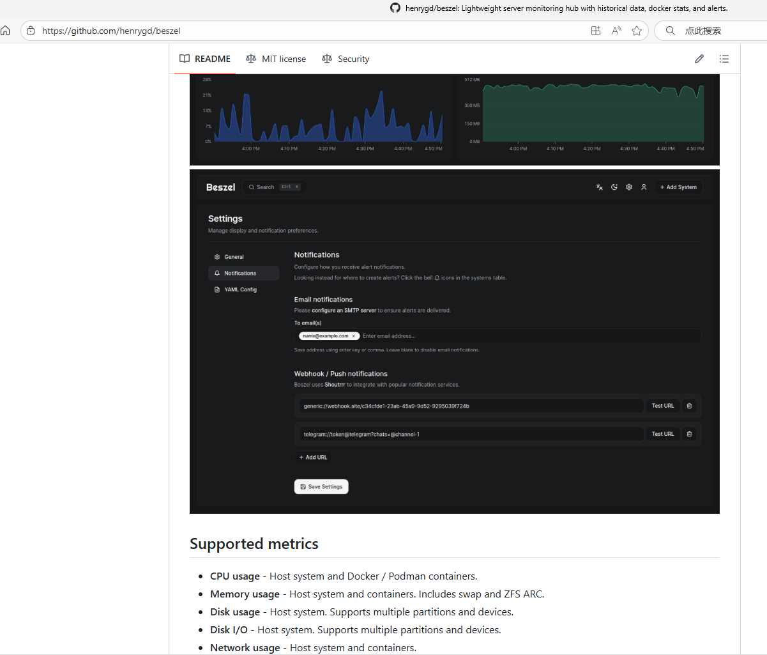The height and width of the screenshot is (655, 767).
Task: Click the language translate icon in the Beszel header
Action: 599,187
